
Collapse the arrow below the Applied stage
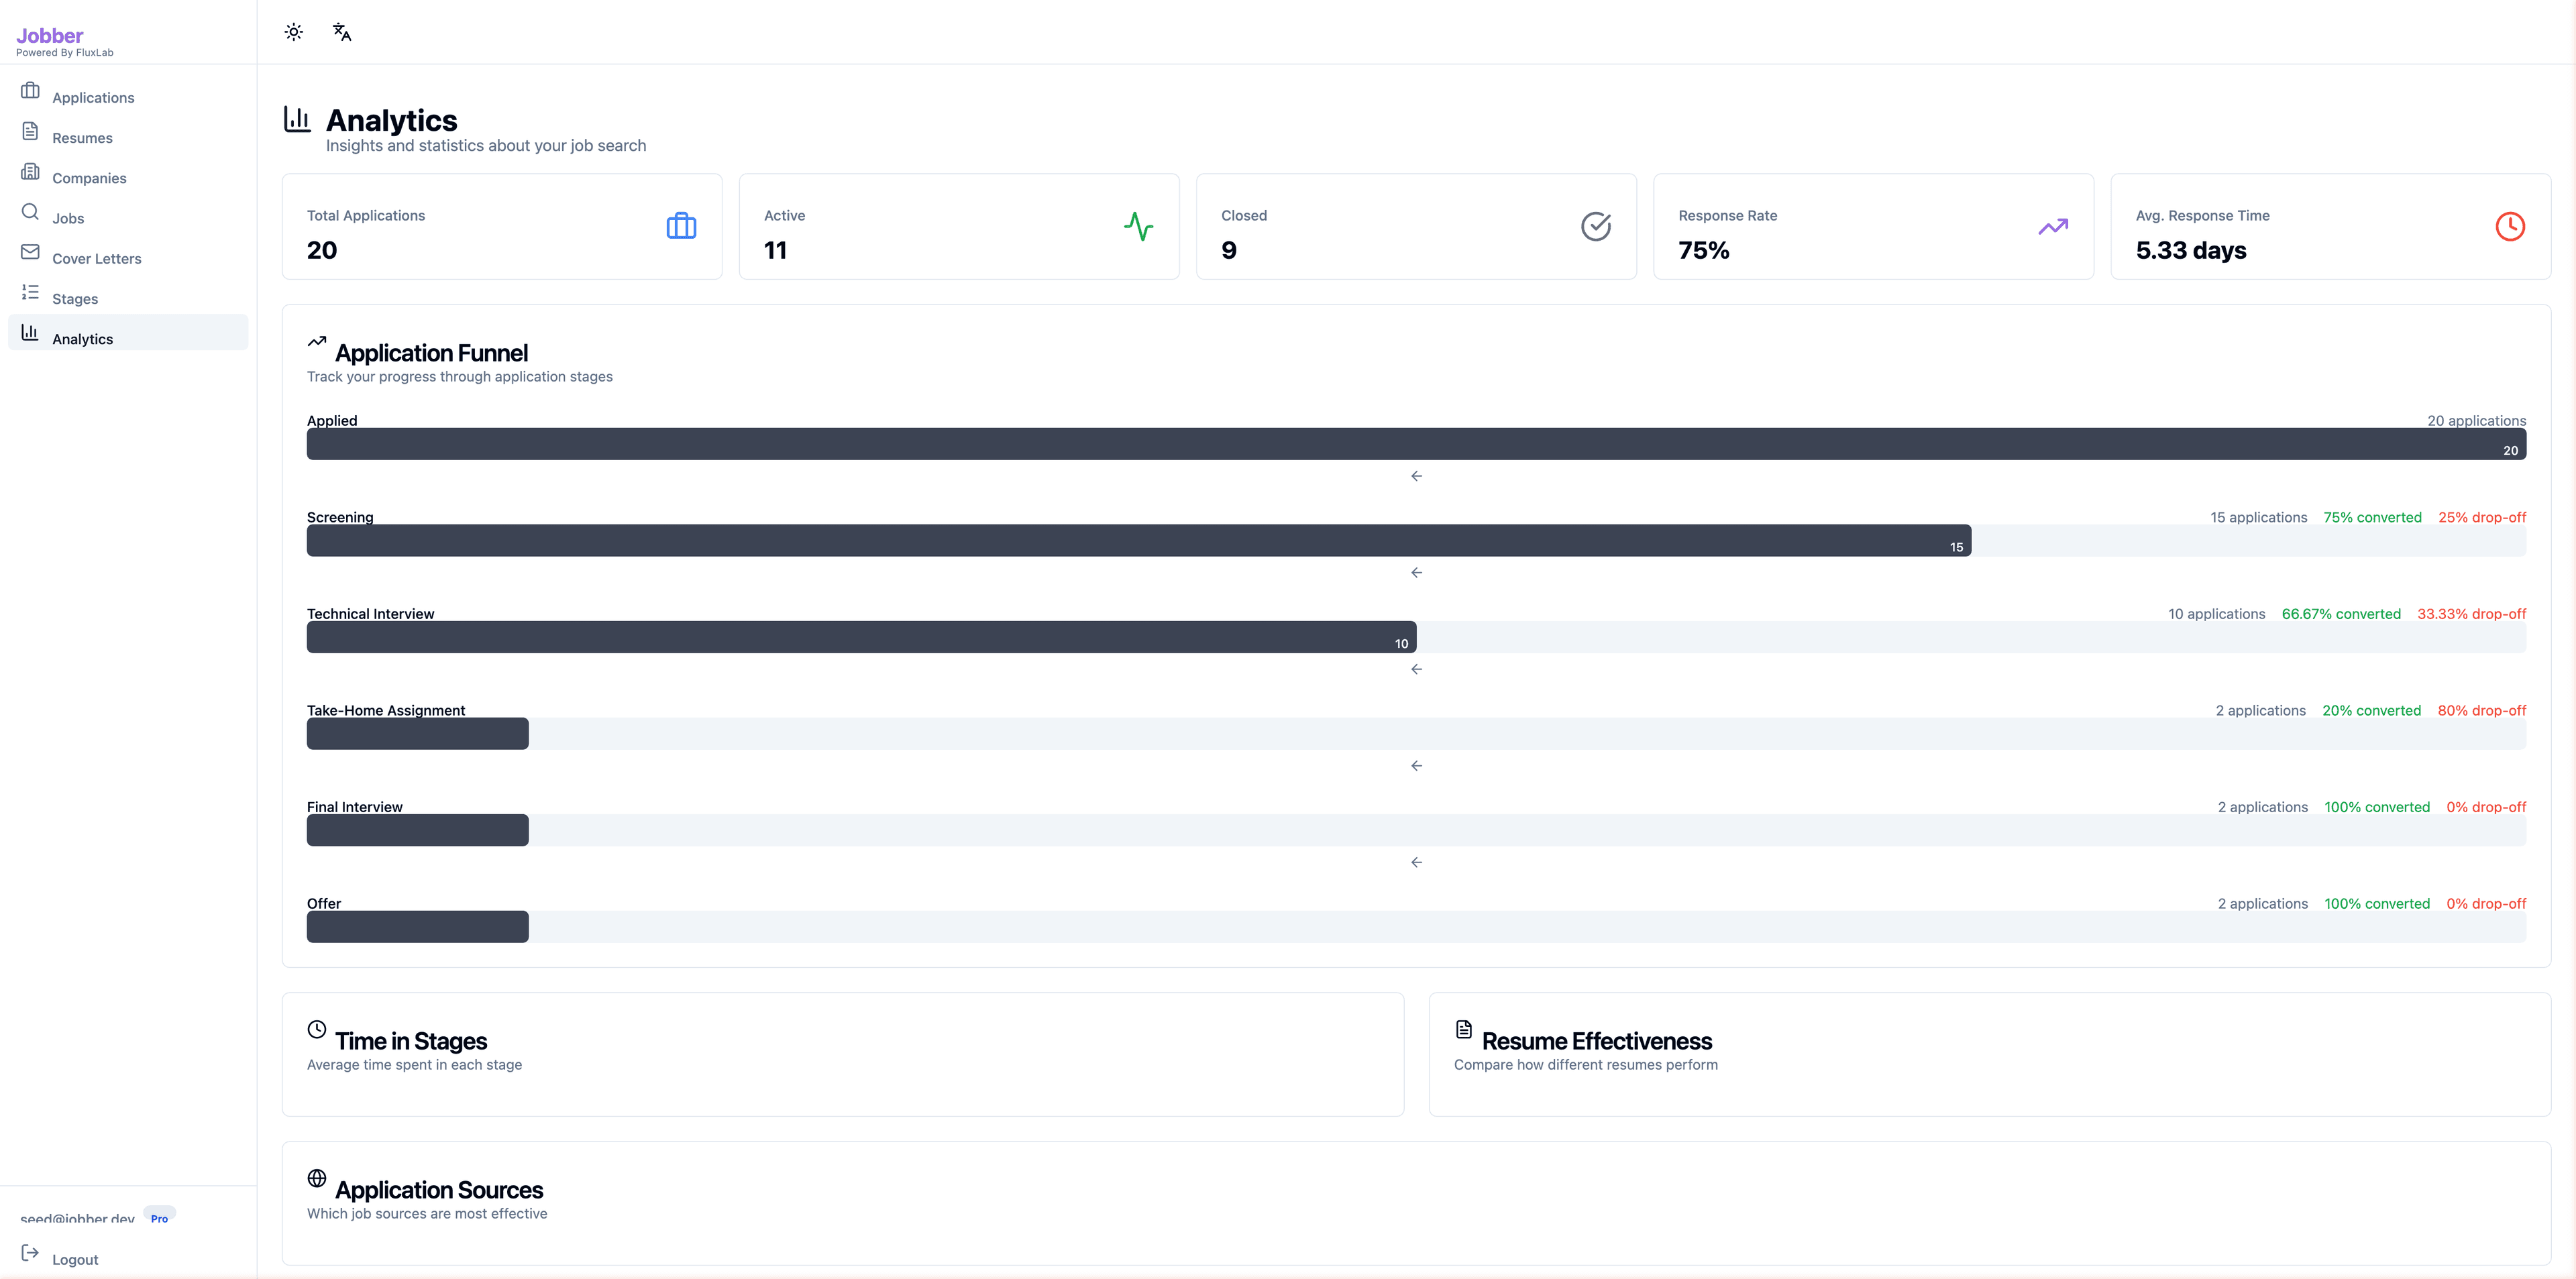tap(1416, 476)
